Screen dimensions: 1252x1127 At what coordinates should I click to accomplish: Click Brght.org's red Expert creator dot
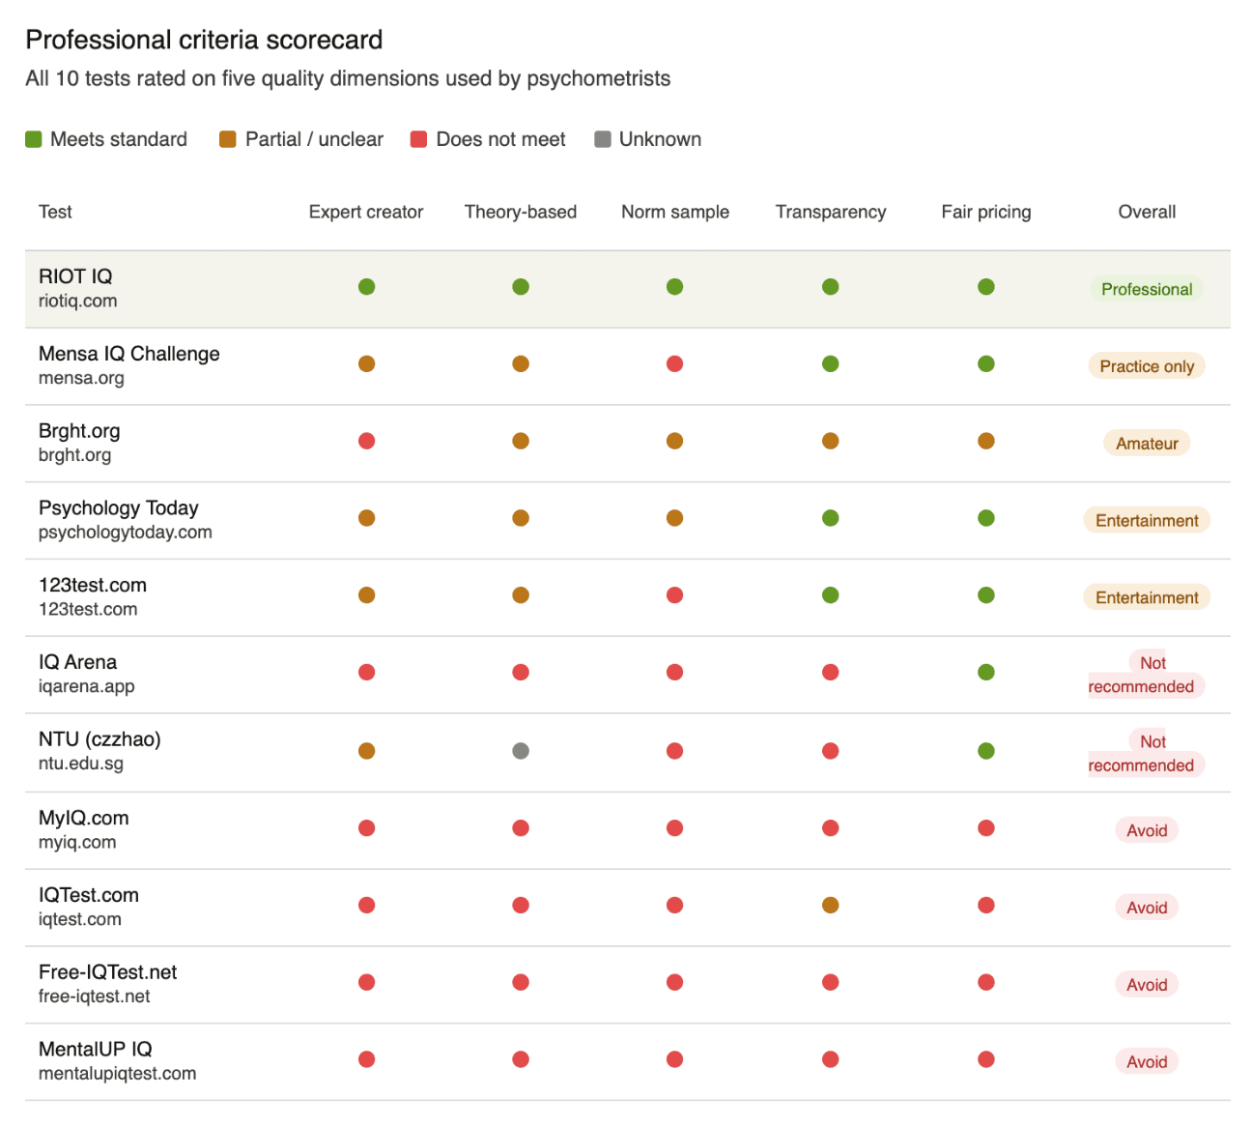[x=366, y=441]
